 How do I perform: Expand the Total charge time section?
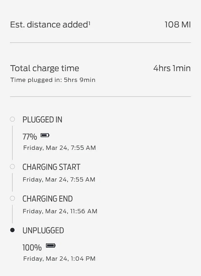tap(44, 68)
